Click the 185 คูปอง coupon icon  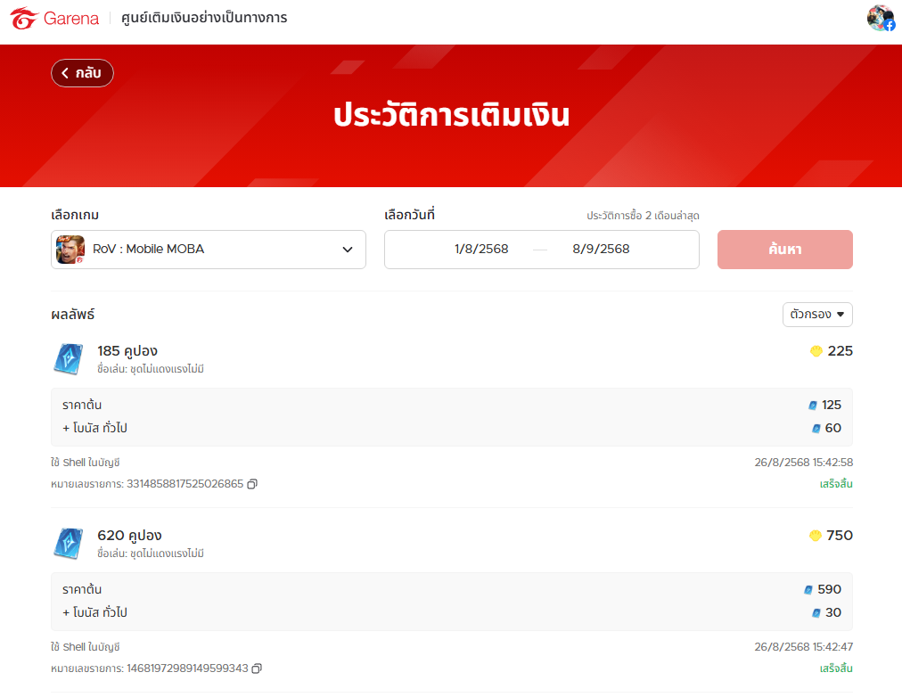pyautogui.click(x=69, y=359)
